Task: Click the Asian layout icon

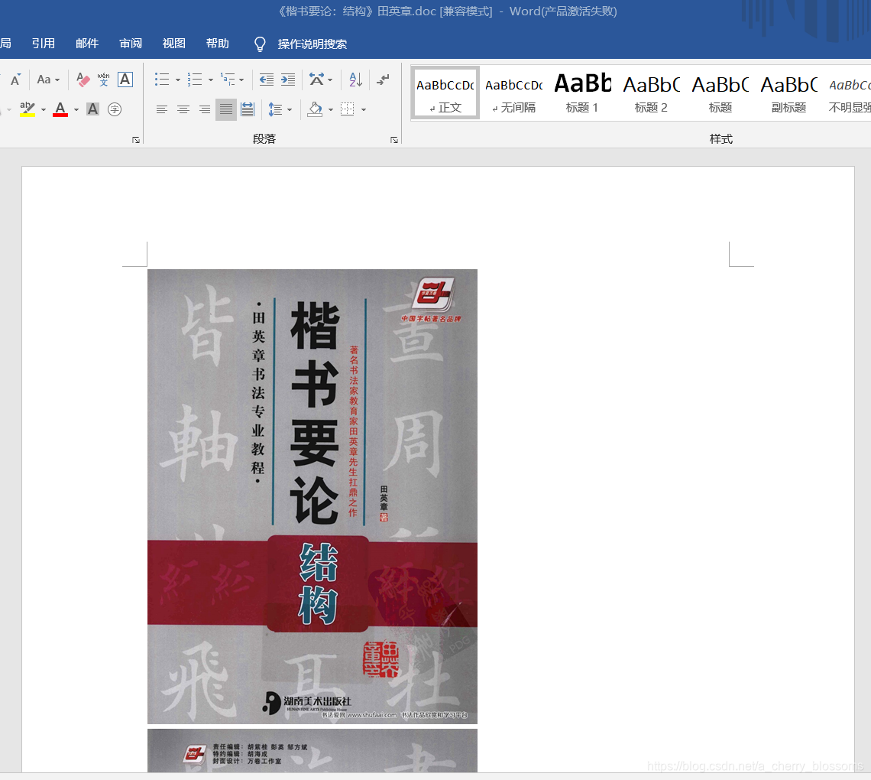Action: (316, 80)
